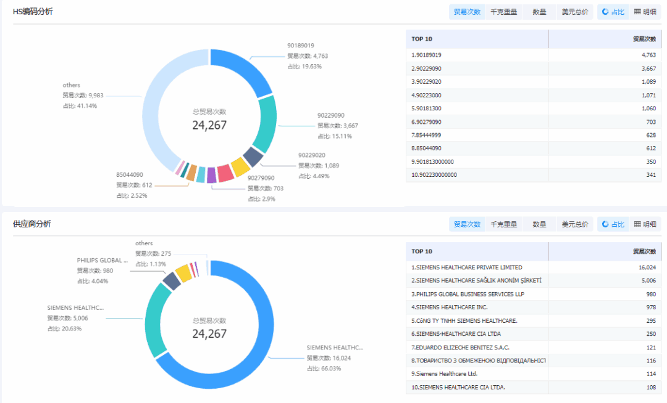Click pie icon in HS编码分析 占比 button
This screenshot has height=403, width=667.
(605, 12)
